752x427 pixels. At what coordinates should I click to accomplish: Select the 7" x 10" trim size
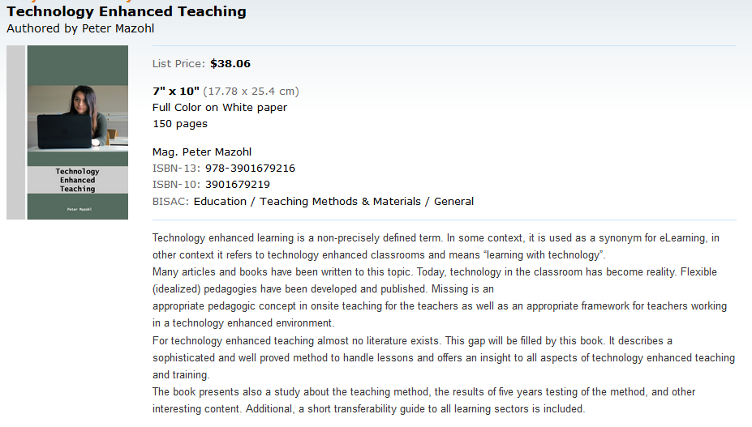coord(176,91)
